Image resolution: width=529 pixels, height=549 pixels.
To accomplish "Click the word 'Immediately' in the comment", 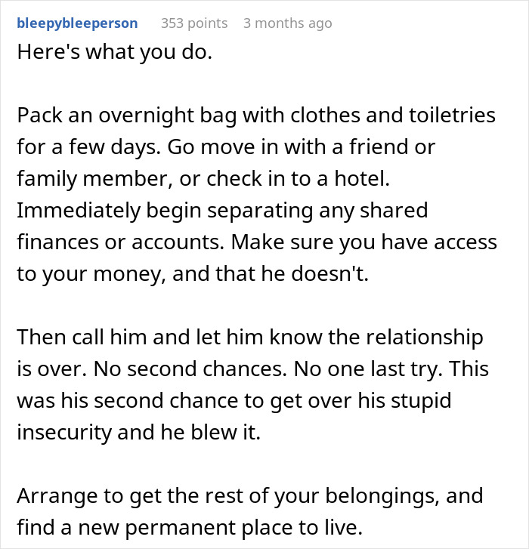I will pos(79,211).
